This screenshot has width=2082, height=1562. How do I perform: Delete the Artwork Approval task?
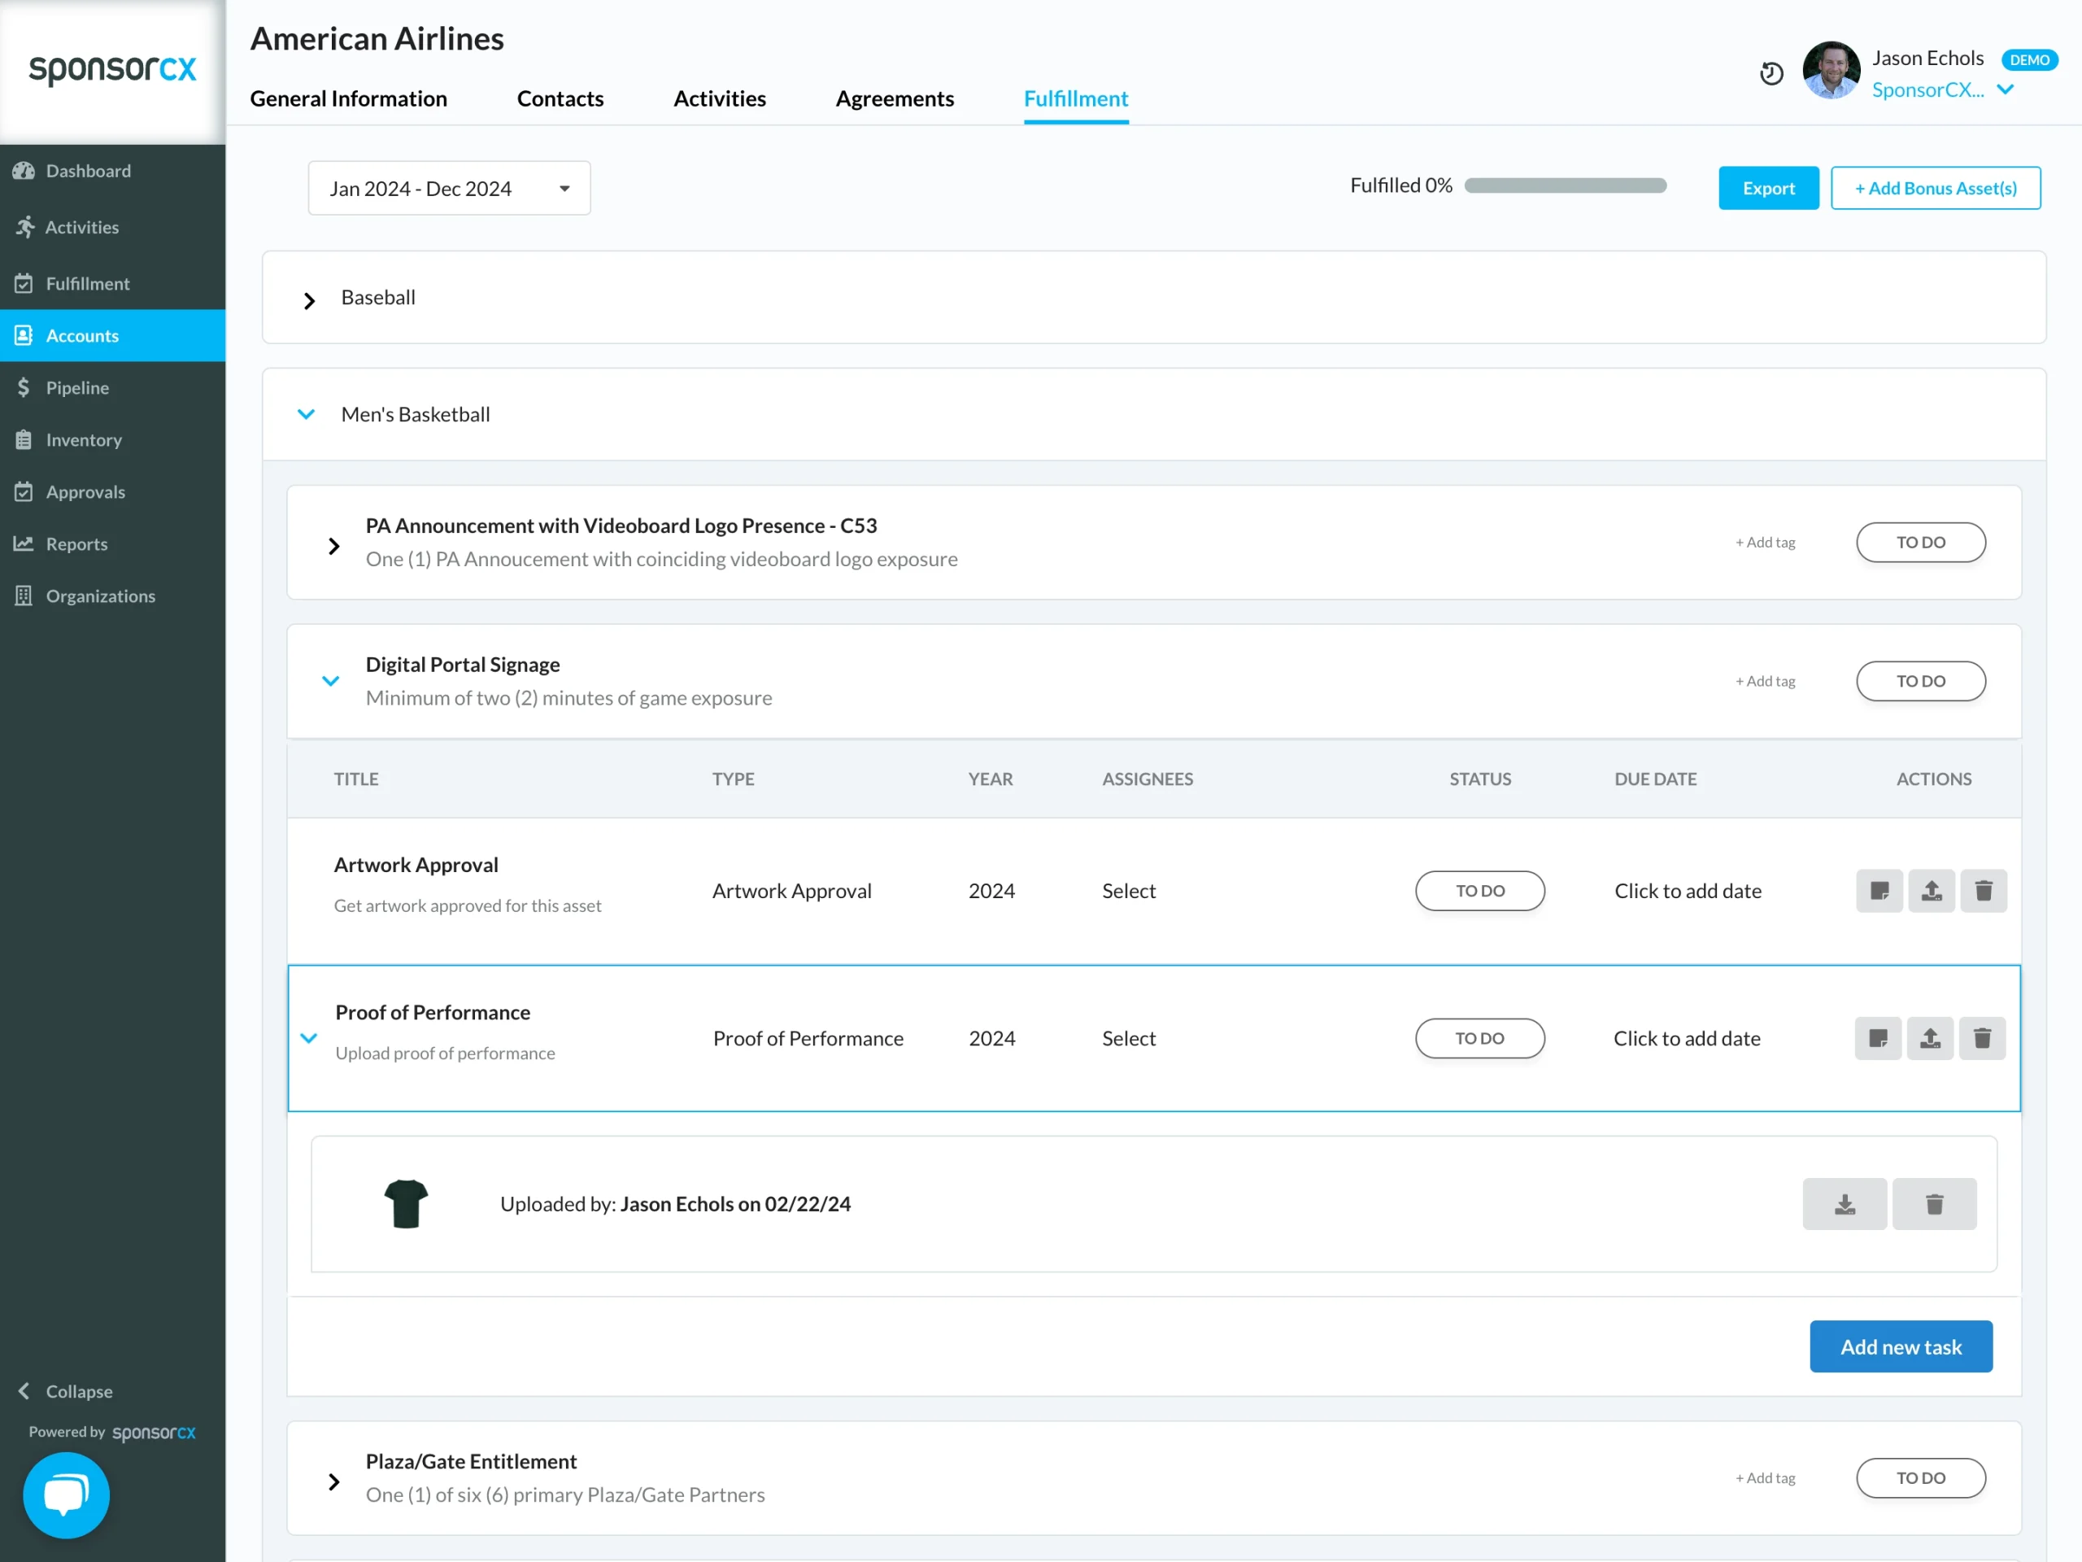pyautogui.click(x=1983, y=891)
